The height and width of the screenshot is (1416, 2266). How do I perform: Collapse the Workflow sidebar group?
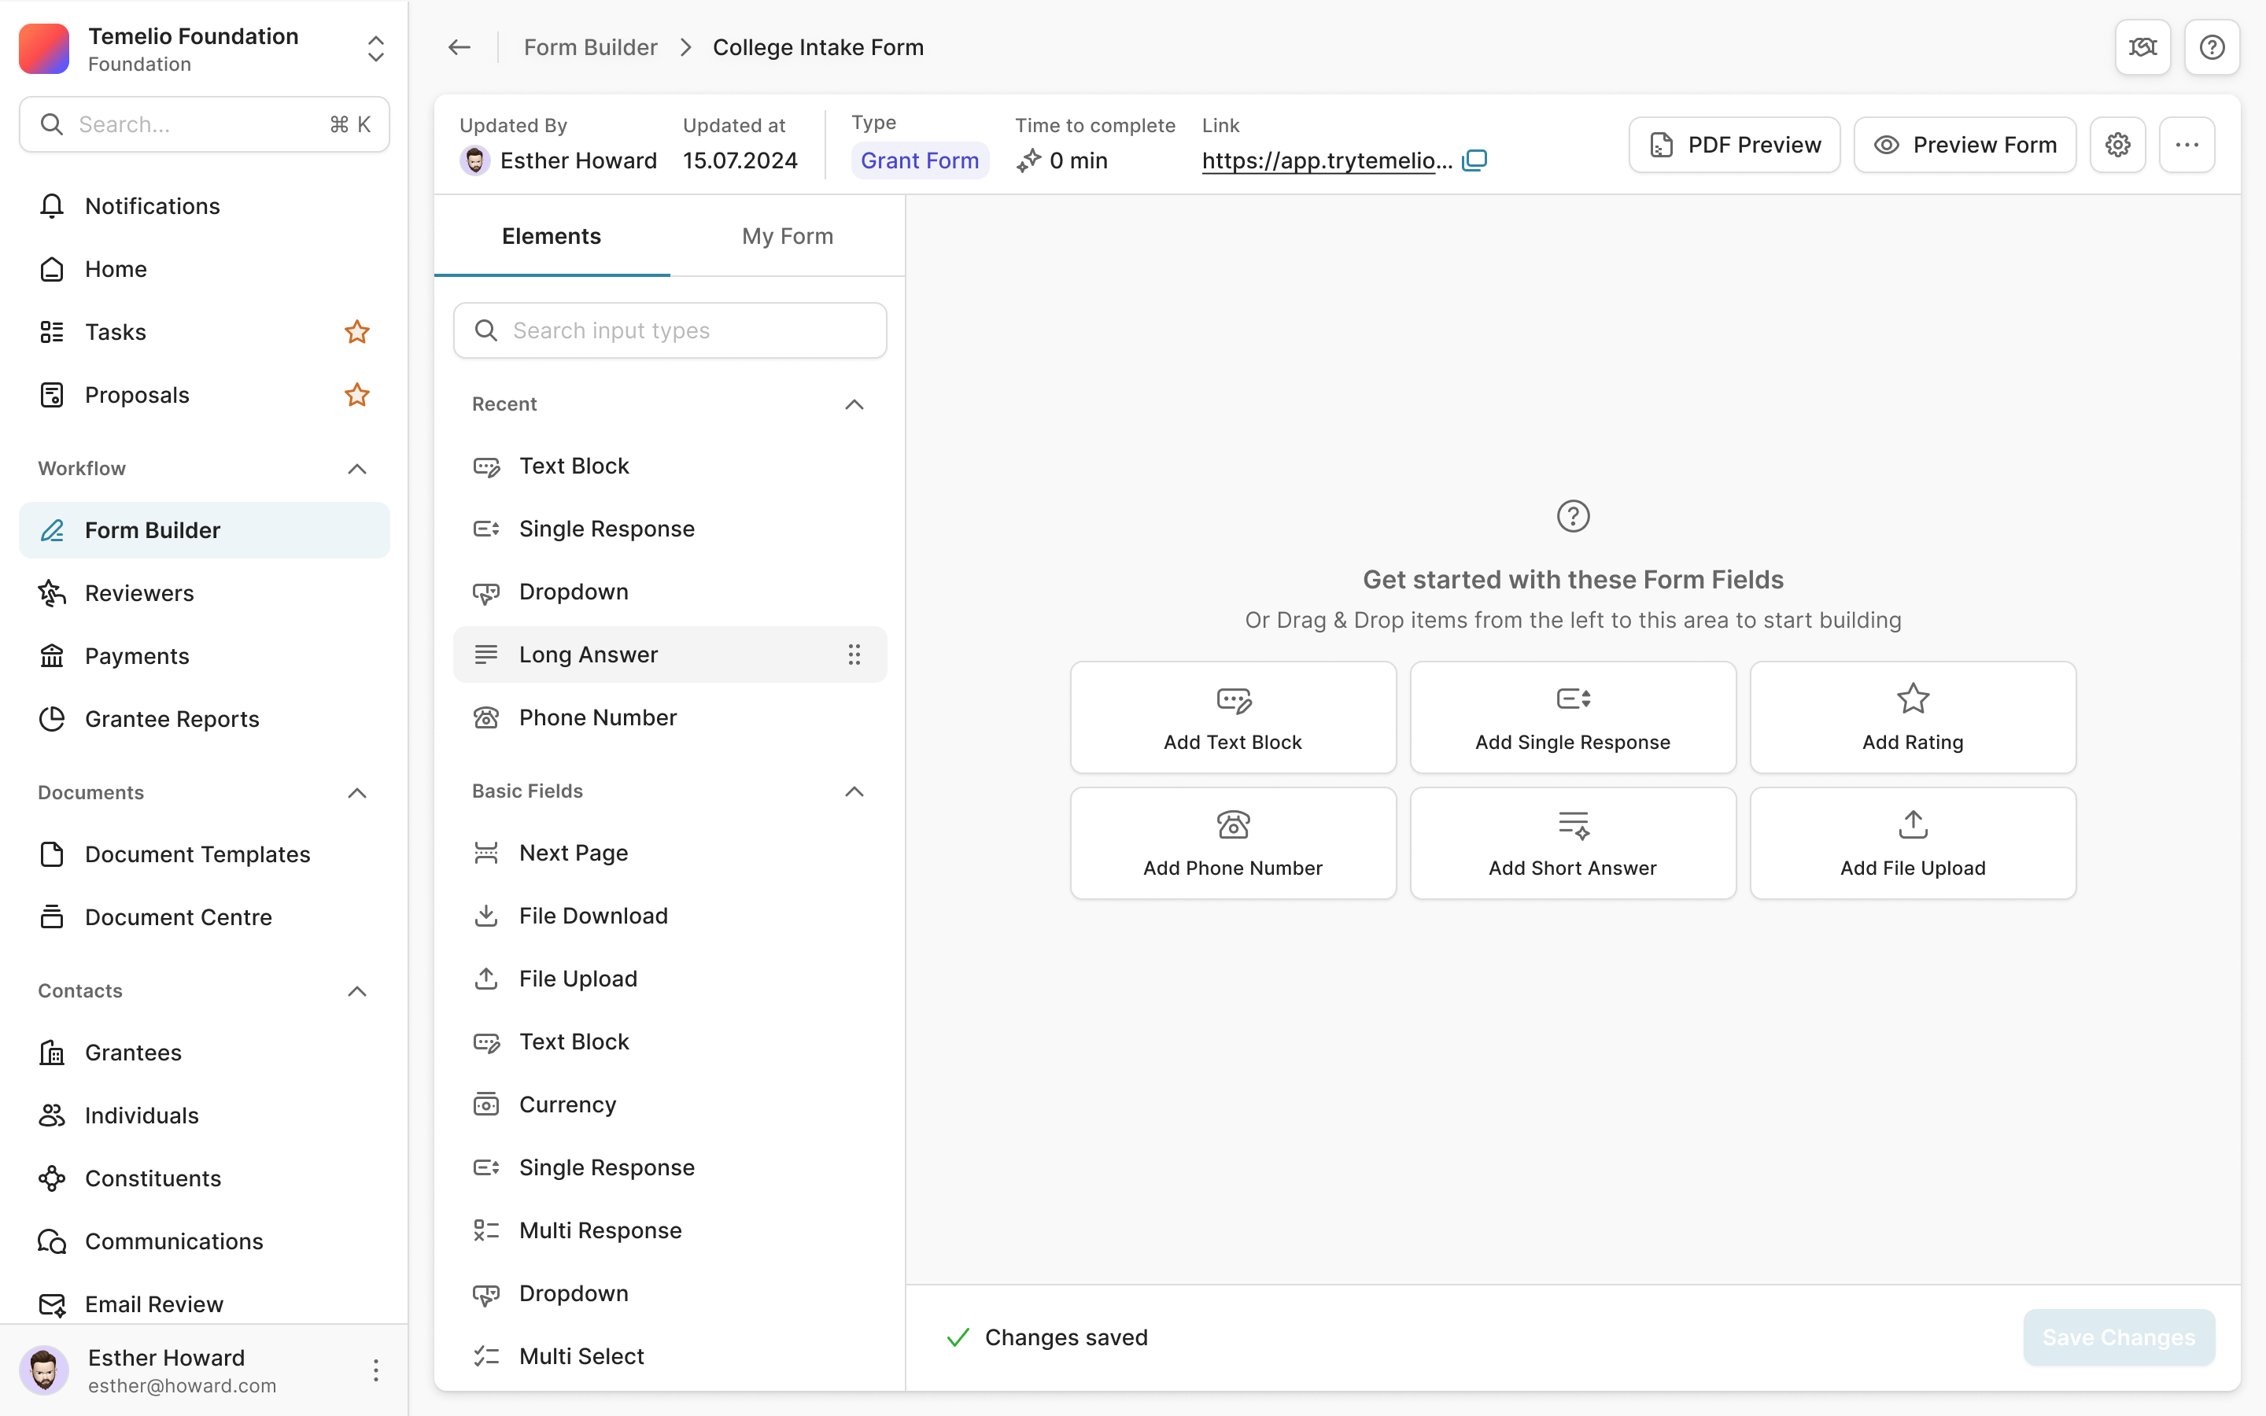[356, 468]
